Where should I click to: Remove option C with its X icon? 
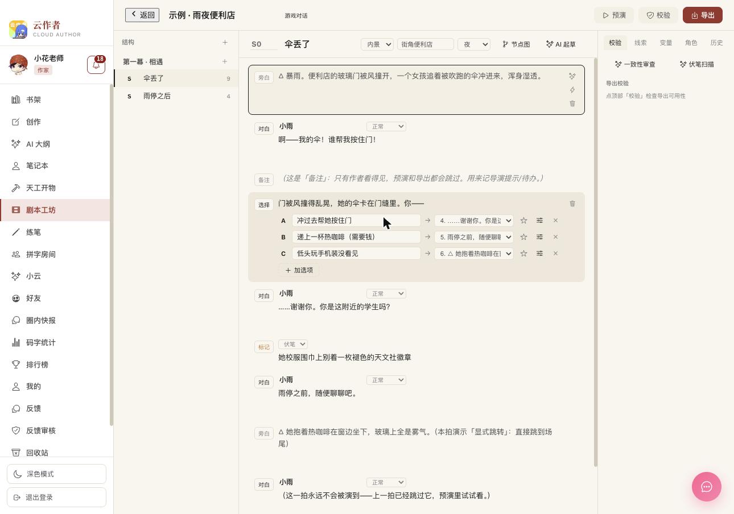(555, 254)
